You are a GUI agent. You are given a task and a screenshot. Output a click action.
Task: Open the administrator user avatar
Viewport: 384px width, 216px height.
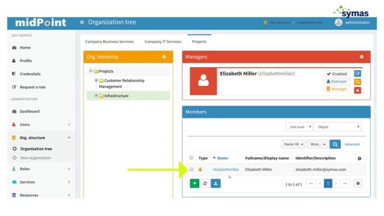tap(338, 22)
